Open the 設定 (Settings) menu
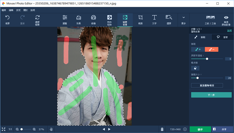The height and width of the screenshot is (133, 234). click(x=18, y=10)
